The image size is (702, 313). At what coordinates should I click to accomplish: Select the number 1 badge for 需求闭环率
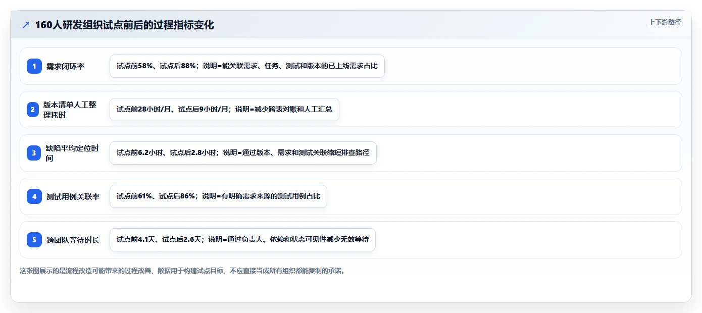(34, 66)
